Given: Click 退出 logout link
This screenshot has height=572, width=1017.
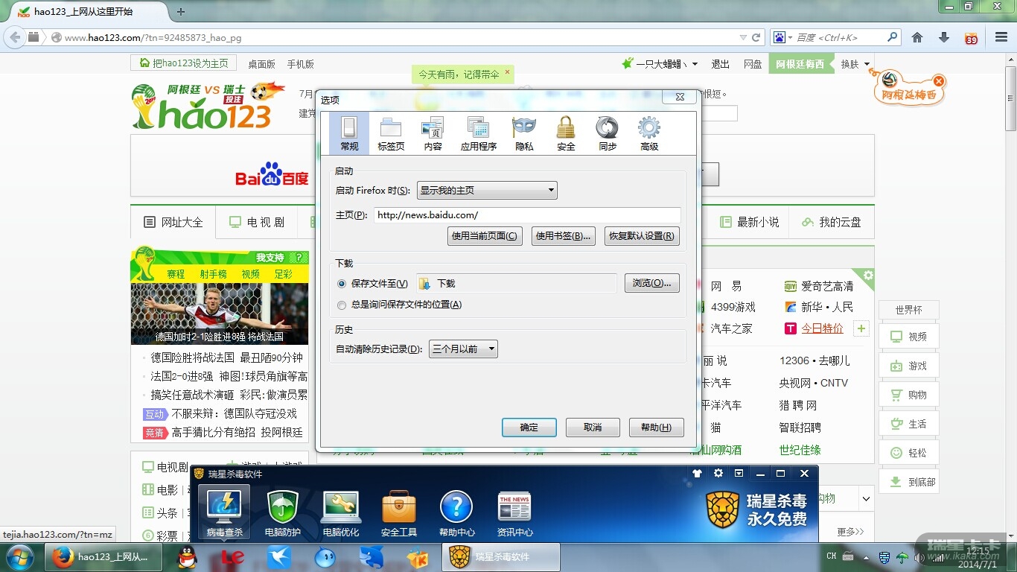Looking at the screenshot, I should pyautogui.click(x=721, y=64).
